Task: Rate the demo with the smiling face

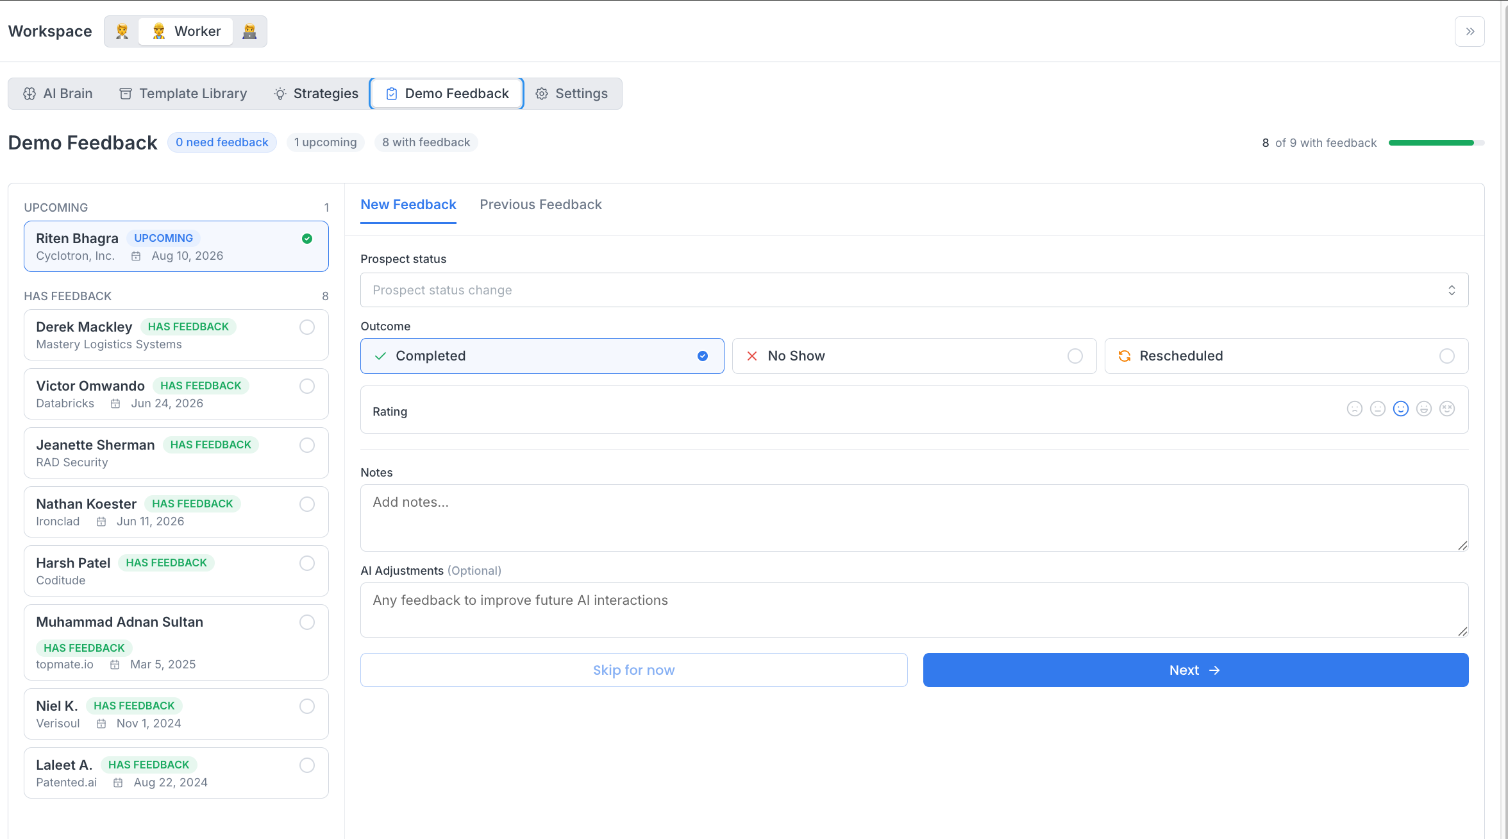Action: [1400, 409]
